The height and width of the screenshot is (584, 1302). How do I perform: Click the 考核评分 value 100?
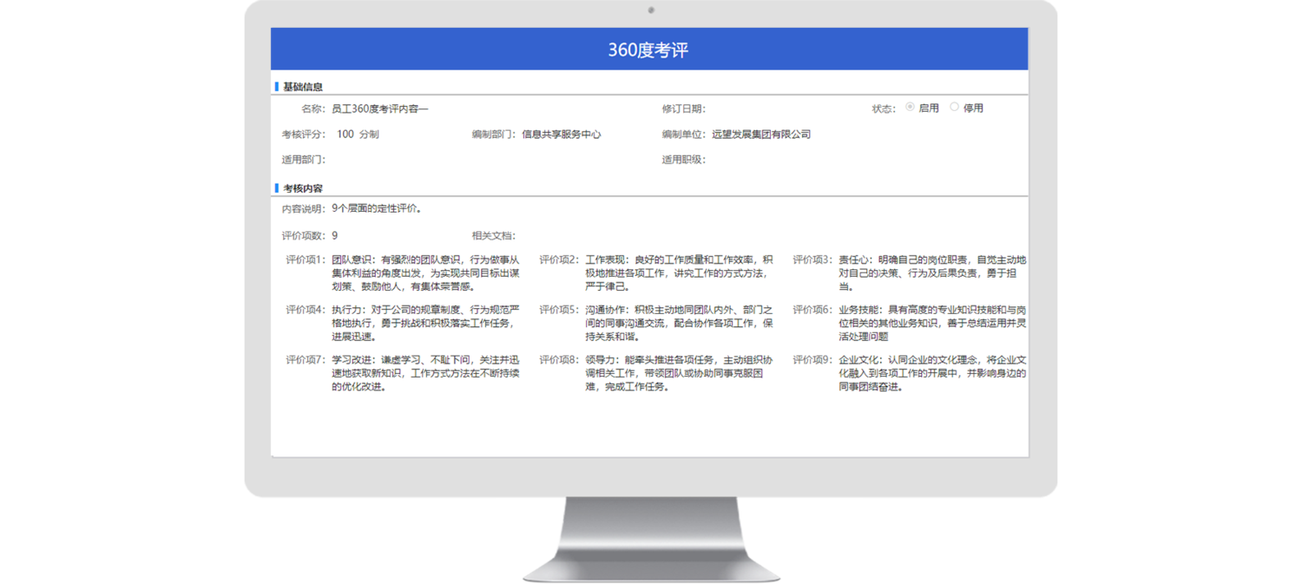345,135
